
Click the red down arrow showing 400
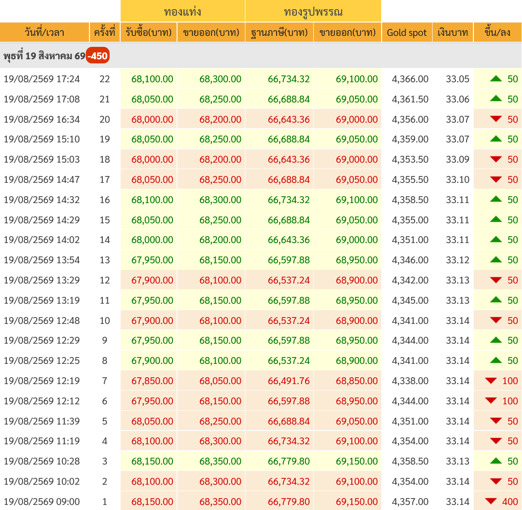coord(491,501)
